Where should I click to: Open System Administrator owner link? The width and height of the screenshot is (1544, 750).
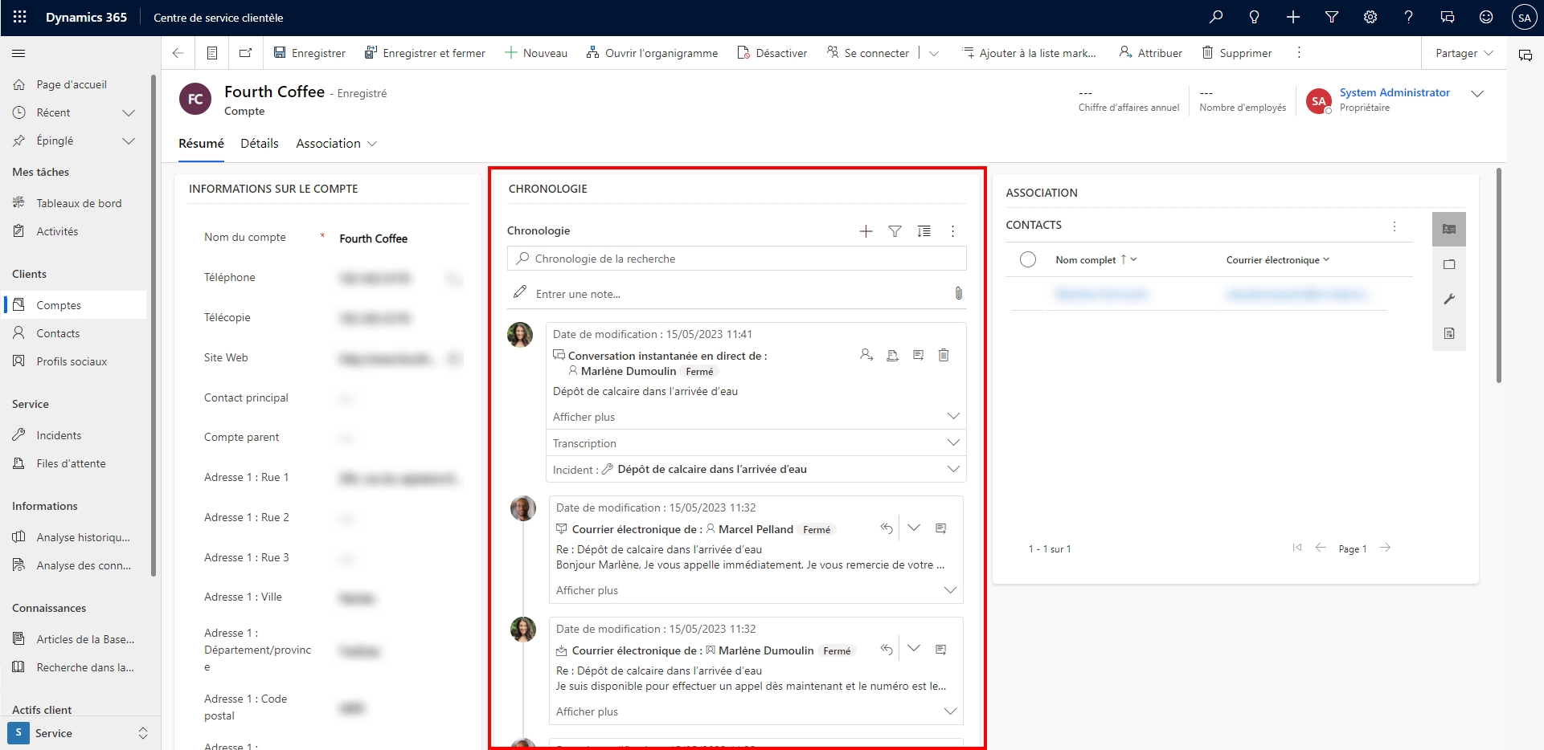(x=1395, y=93)
